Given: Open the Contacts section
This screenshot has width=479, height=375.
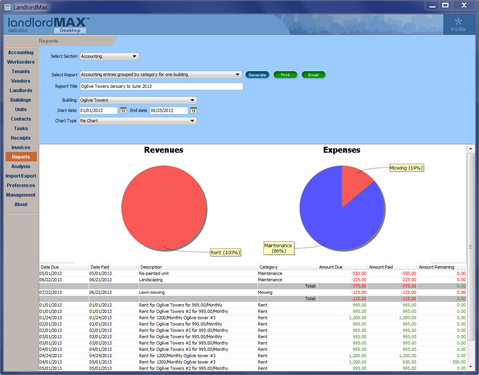Looking at the screenshot, I should pos(21,119).
